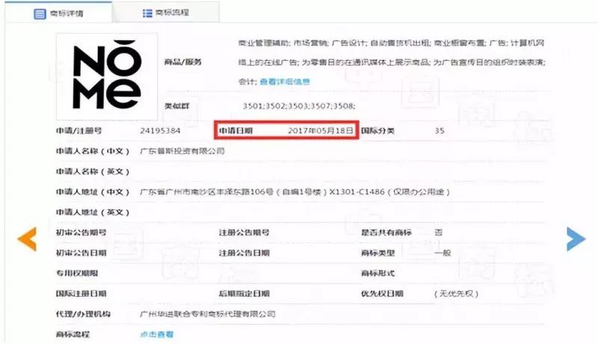Image resolution: width=598 pixels, height=344 pixels.
Task: Click the international class value 35
Action: click(440, 130)
